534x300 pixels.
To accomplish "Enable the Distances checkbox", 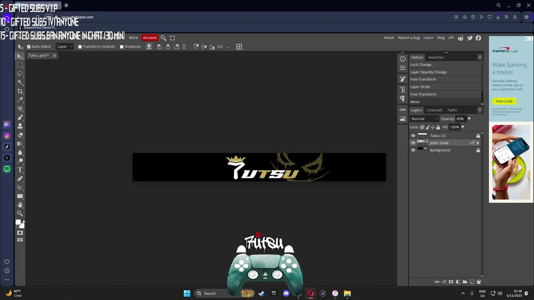I will point(122,47).
